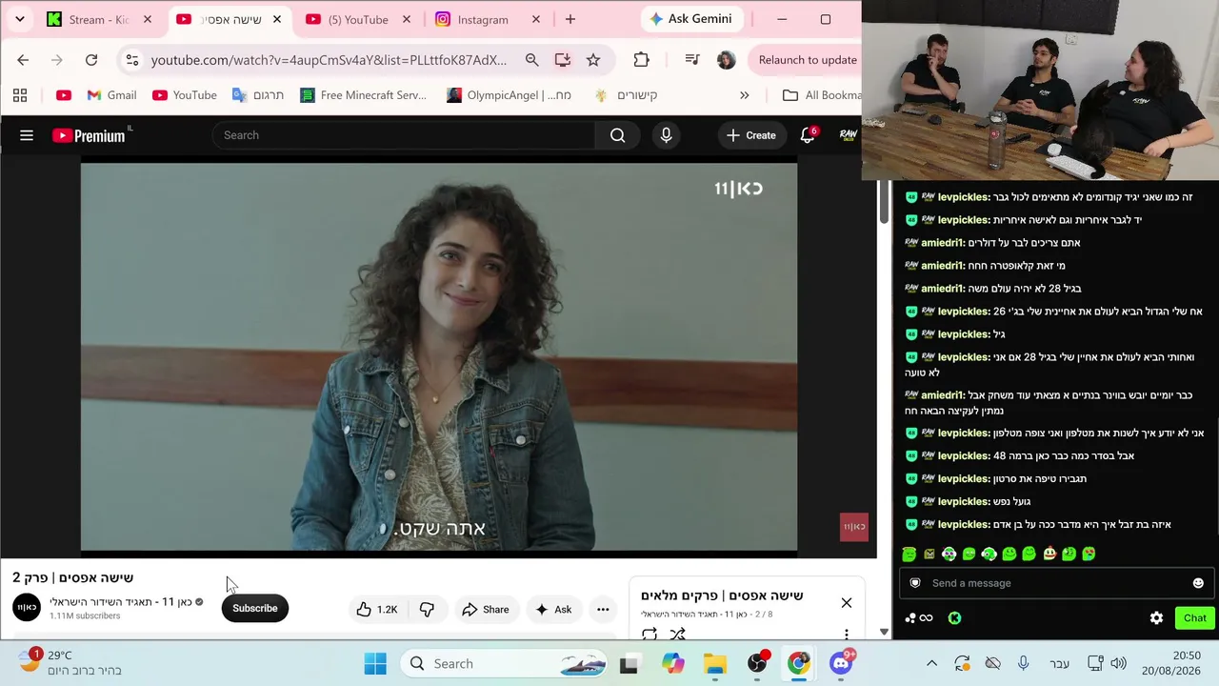Viewport: 1219px width, 686px height.
Task: Open File Explorer from the taskbar
Action: (x=715, y=664)
